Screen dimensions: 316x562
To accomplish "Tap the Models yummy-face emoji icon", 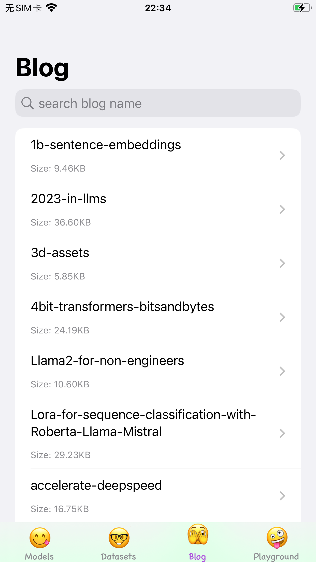I will (x=40, y=538).
